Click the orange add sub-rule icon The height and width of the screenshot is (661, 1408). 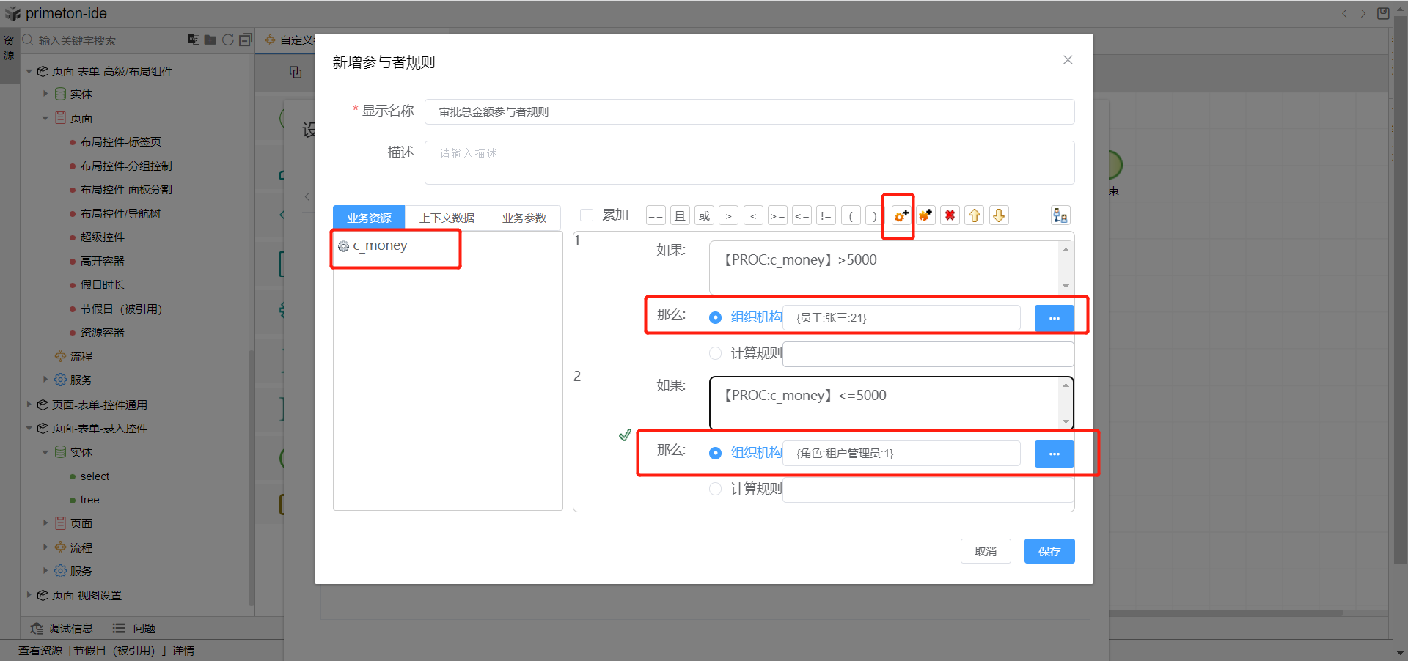tap(925, 215)
